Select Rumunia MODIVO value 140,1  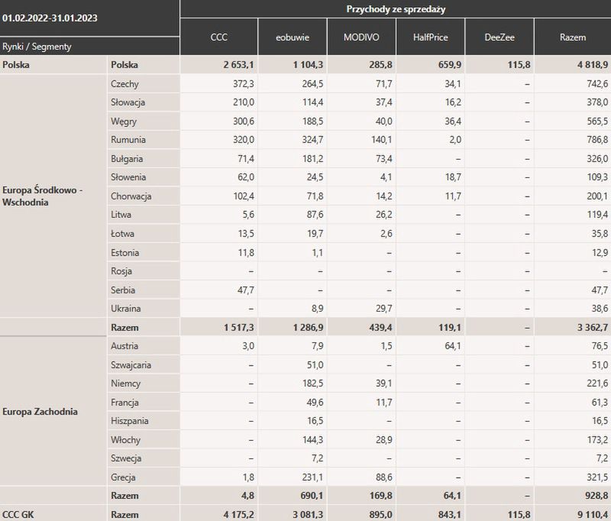[381, 140]
